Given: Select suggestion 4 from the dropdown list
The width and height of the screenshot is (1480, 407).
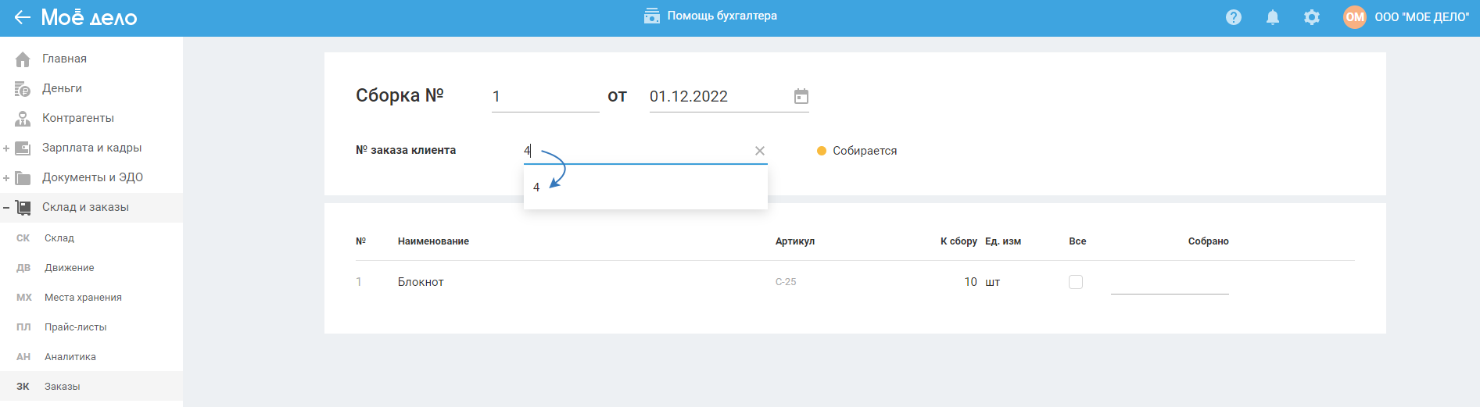Looking at the screenshot, I should click(537, 187).
